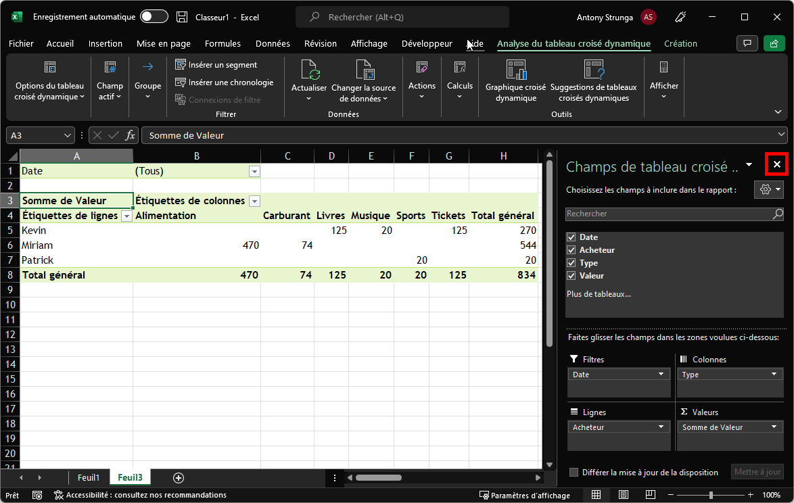
Task: Open Suggestions de tableaux croisés dynamiques
Action: (x=593, y=70)
